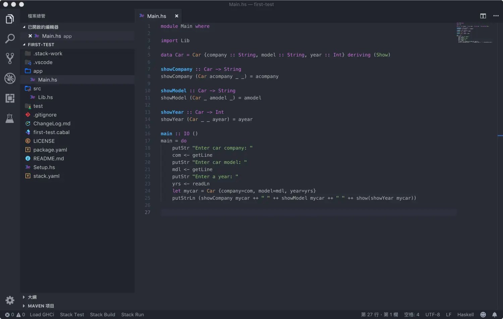The height and width of the screenshot is (319, 503).
Task: Click the overview ruler marker in scrollbar
Action: coord(500,136)
